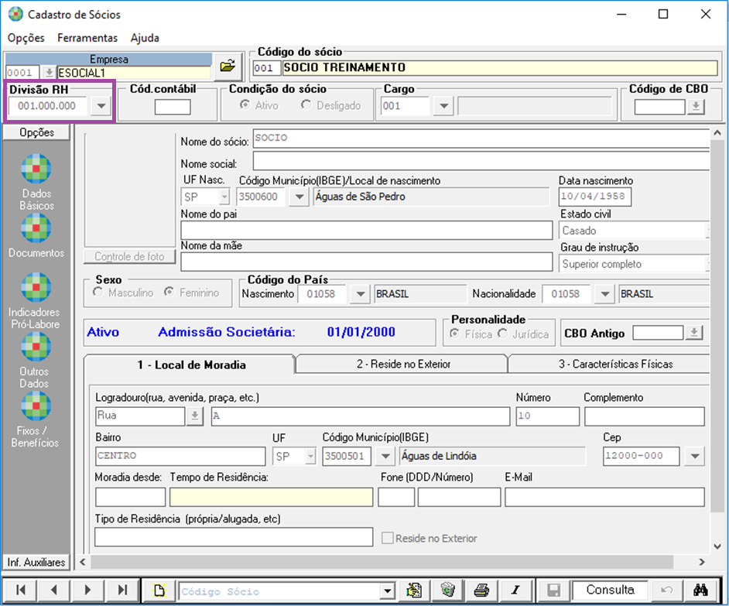This screenshot has width=729, height=606.
Task: Open the Nacionalidade code dropdown
Action: pos(605,294)
